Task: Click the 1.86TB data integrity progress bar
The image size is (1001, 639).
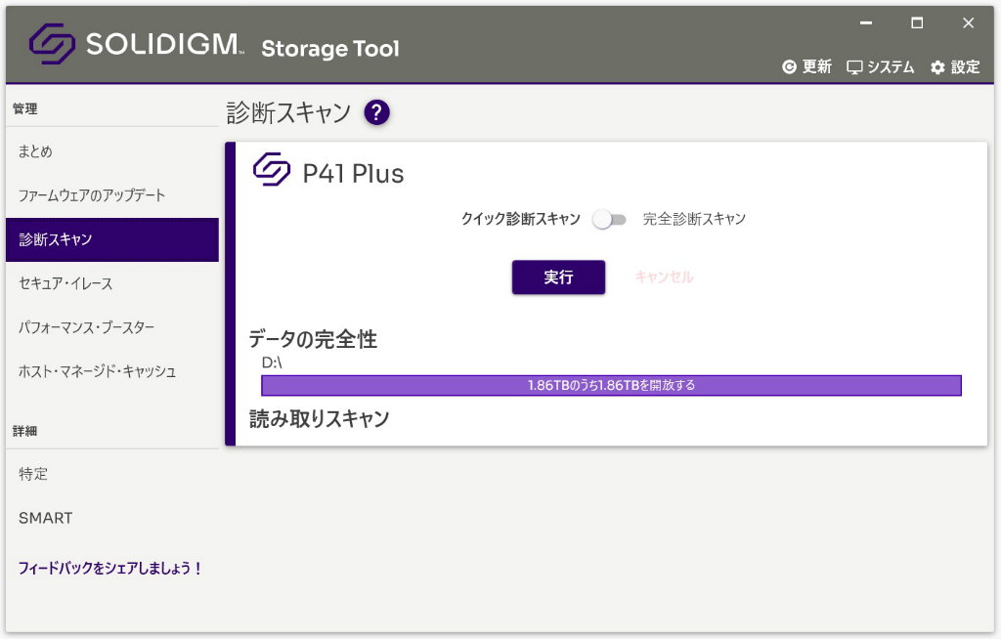Action: 611,386
